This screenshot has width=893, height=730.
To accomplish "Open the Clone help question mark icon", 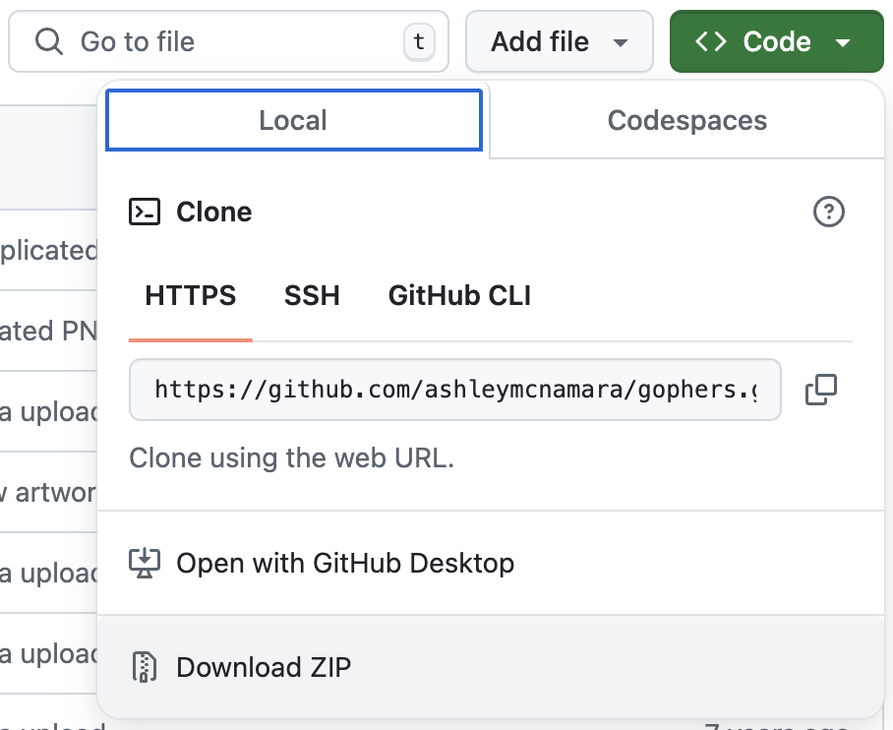I will (x=829, y=212).
